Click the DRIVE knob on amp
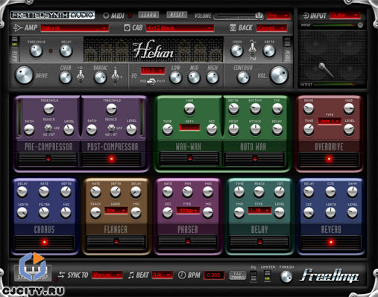 click(x=24, y=75)
